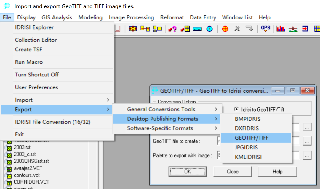Click raster icon beside 2003.rst
Image resolution: width=320 pixels, height=189 pixels.
tap(9, 148)
